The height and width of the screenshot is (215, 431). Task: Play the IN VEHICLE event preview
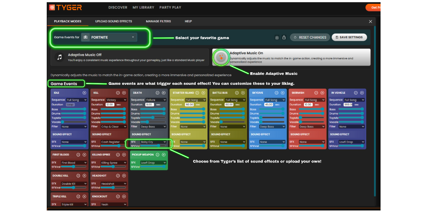(x=362, y=93)
